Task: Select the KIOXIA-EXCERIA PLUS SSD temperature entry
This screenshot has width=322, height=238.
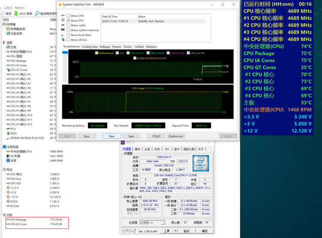Action: click(x=28, y=138)
